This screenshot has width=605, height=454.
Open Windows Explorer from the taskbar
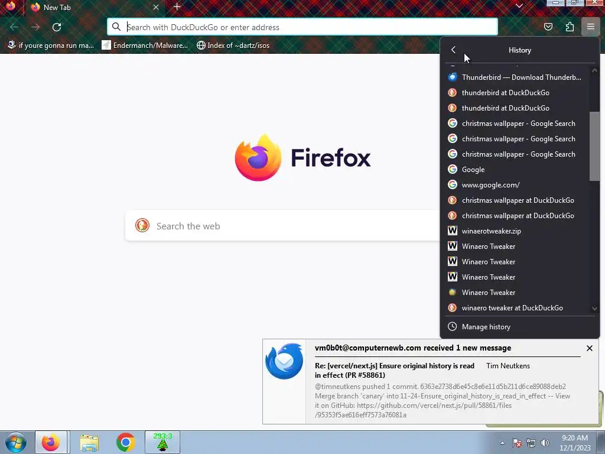click(x=89, y=442)
